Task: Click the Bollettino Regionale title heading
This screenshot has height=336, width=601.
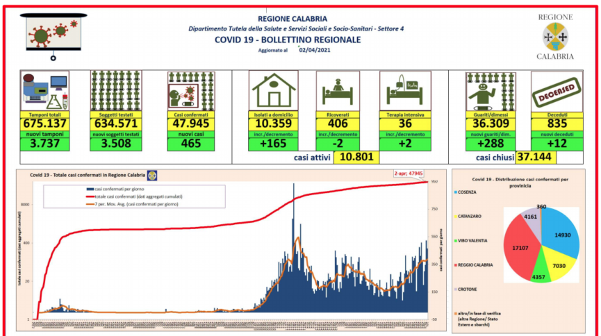Action: (300, 40)
